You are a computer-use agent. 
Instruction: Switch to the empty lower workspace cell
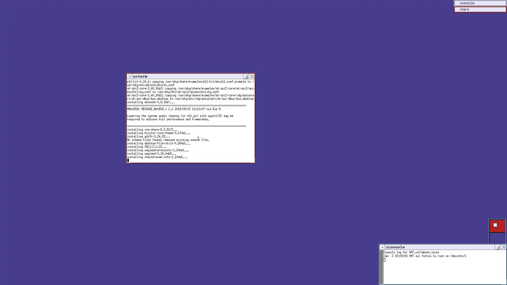click(x=497, y=238)
